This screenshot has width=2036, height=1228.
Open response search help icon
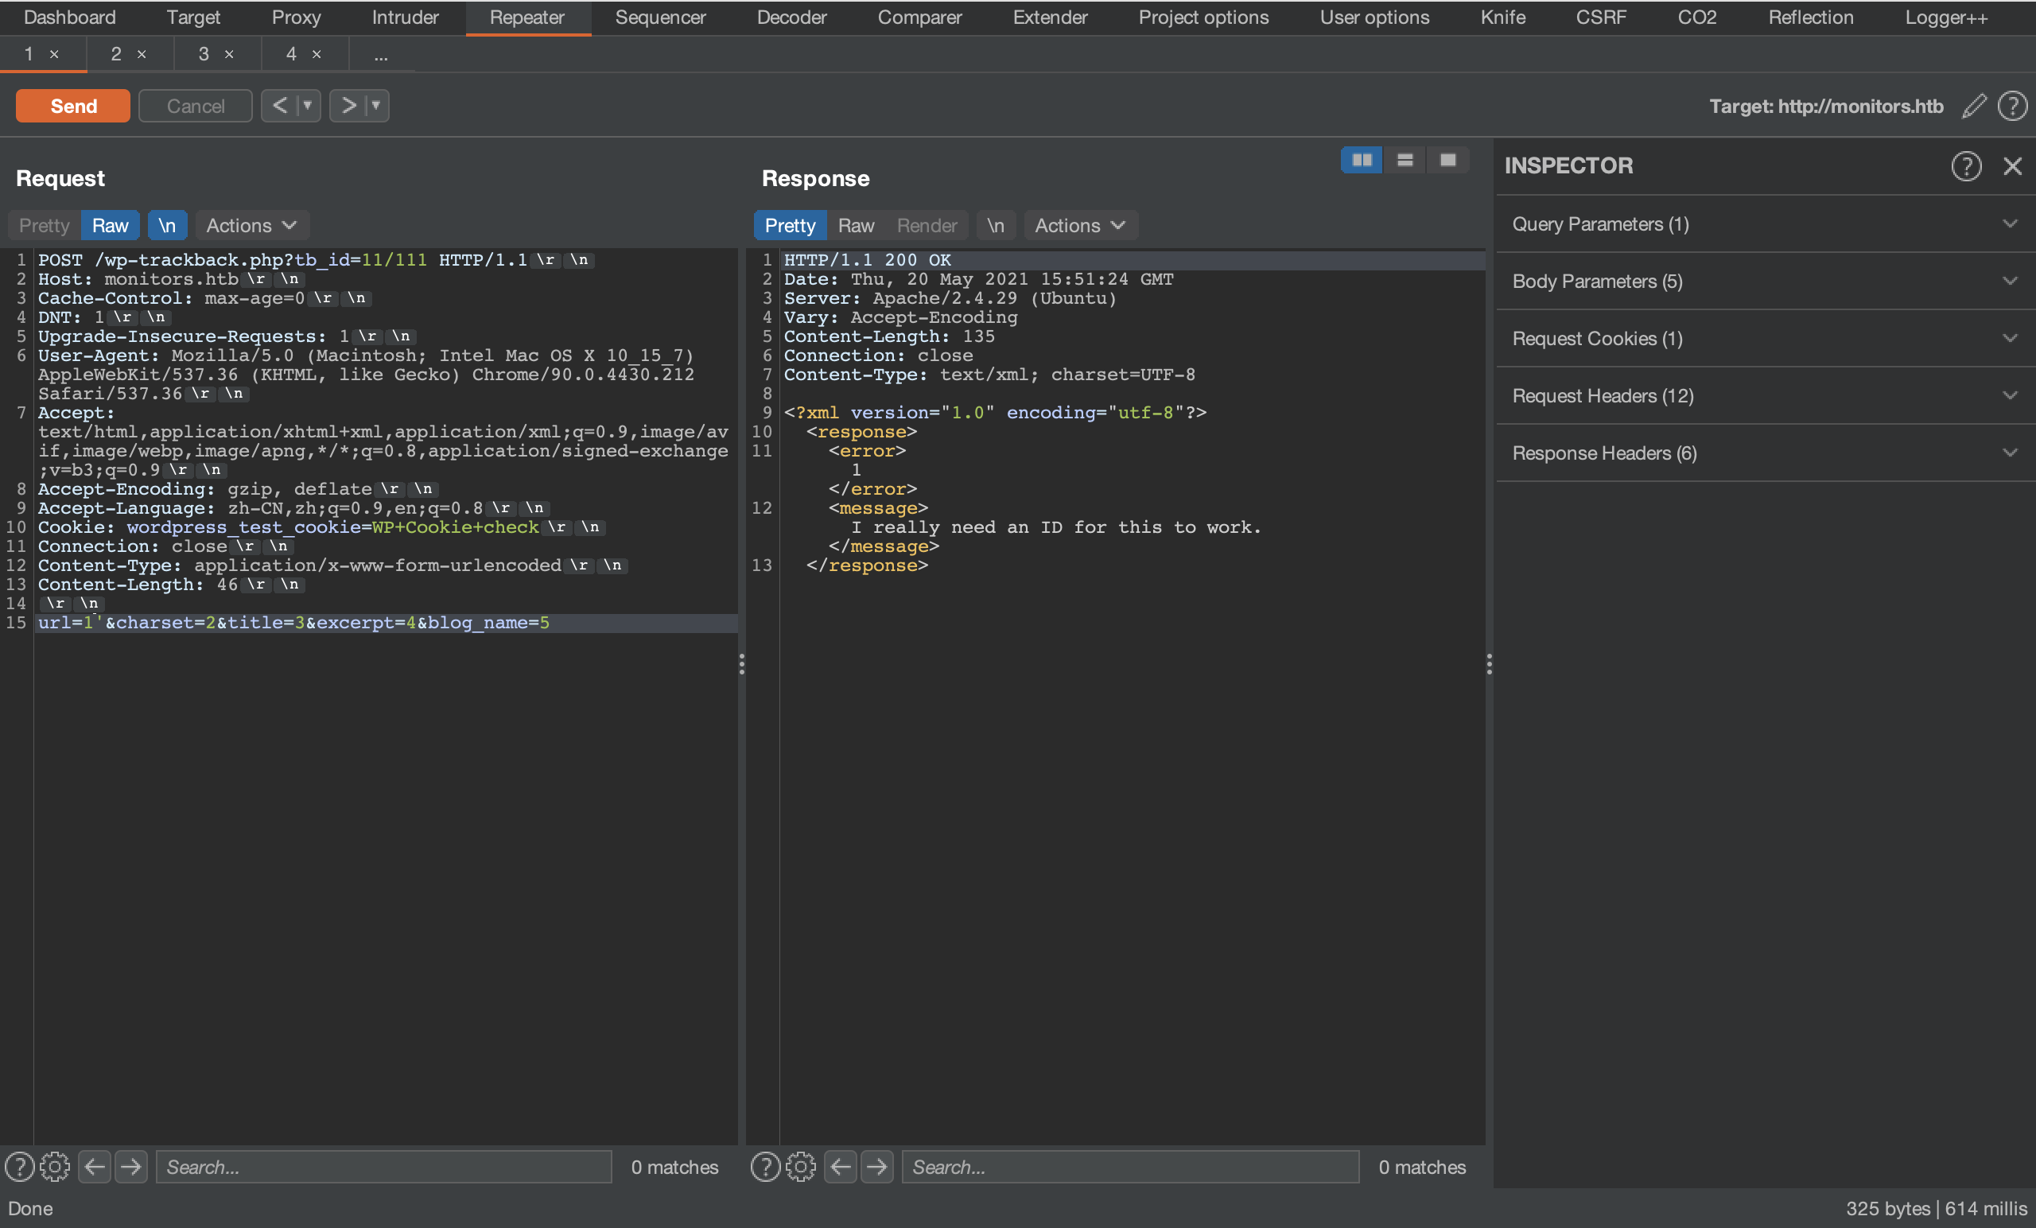pos(765,1167)
